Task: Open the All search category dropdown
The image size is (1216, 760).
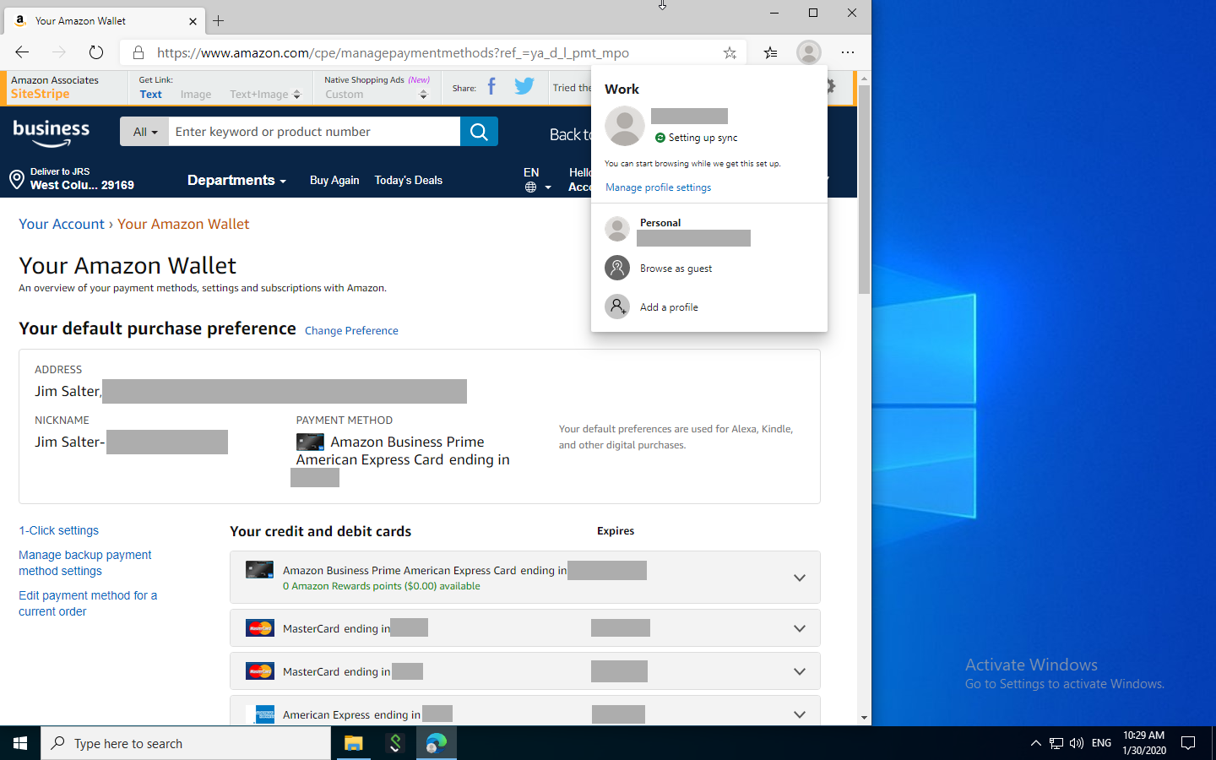Action: coord(144,132)
